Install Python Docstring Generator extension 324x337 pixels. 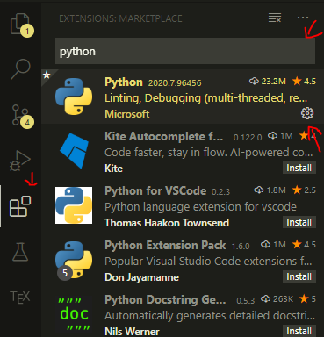299,331
